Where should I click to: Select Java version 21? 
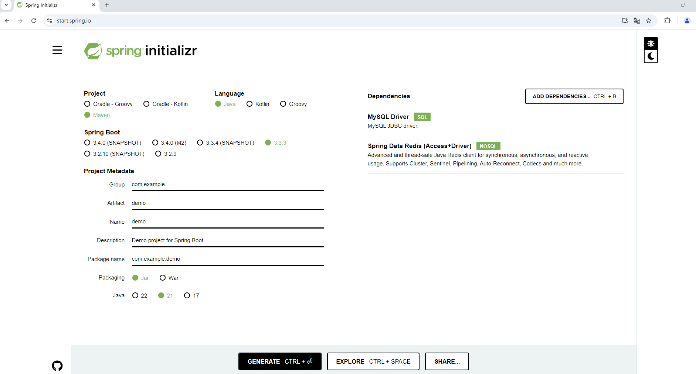(166, 296)
